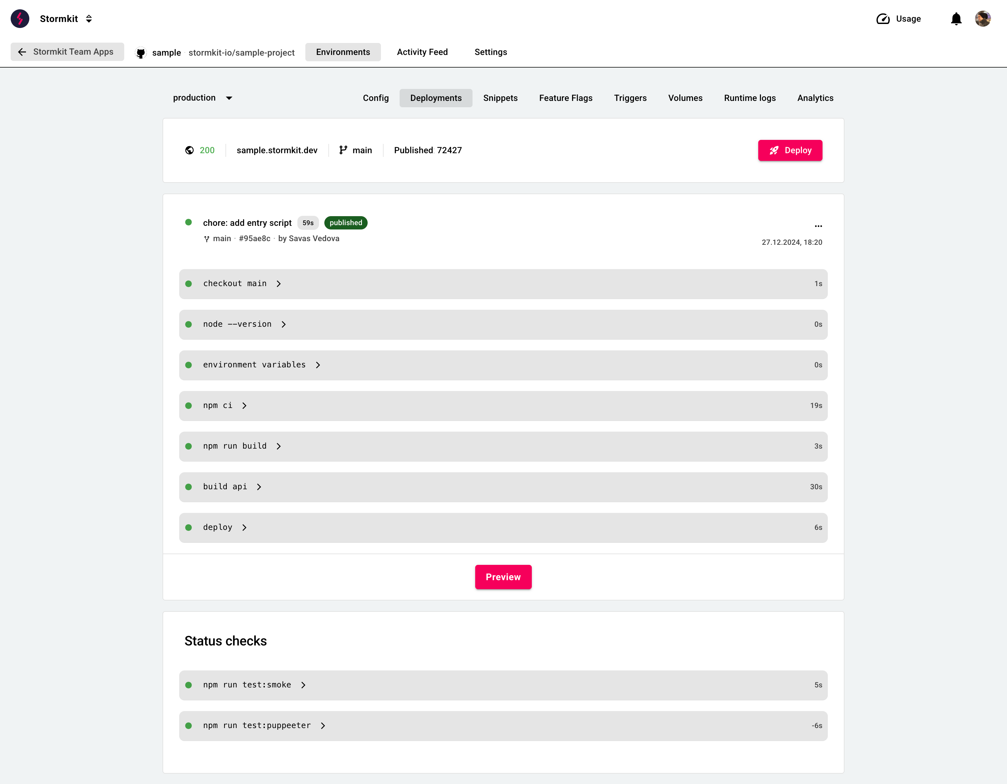Open stormkit-io/sample-project repository link
1007x784 pixels.
tap(242, 53)
